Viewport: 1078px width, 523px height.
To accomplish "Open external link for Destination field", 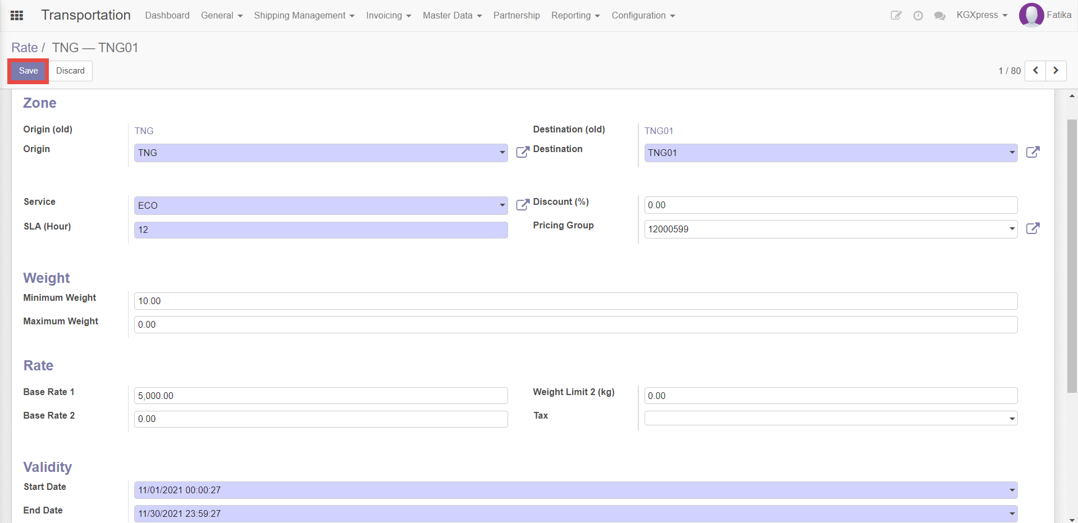I will [x=1033, y=152].
